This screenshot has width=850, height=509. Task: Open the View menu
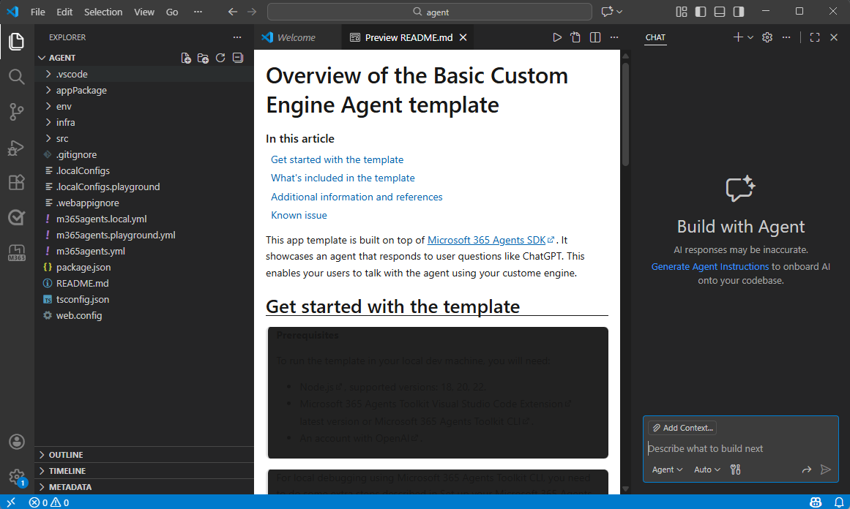pyautogui.click(x=144, y=12)
